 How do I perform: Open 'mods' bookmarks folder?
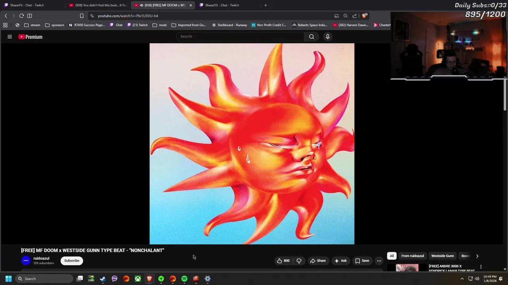(160, 25)
